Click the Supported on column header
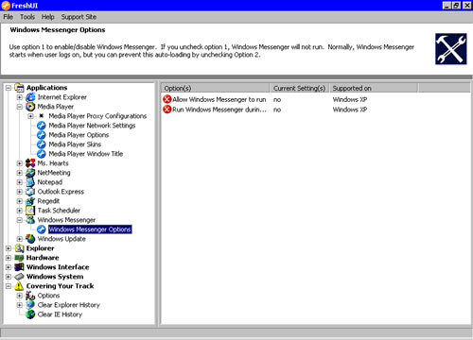The width and height of the screenshot is (473, 340). point(374,88)
